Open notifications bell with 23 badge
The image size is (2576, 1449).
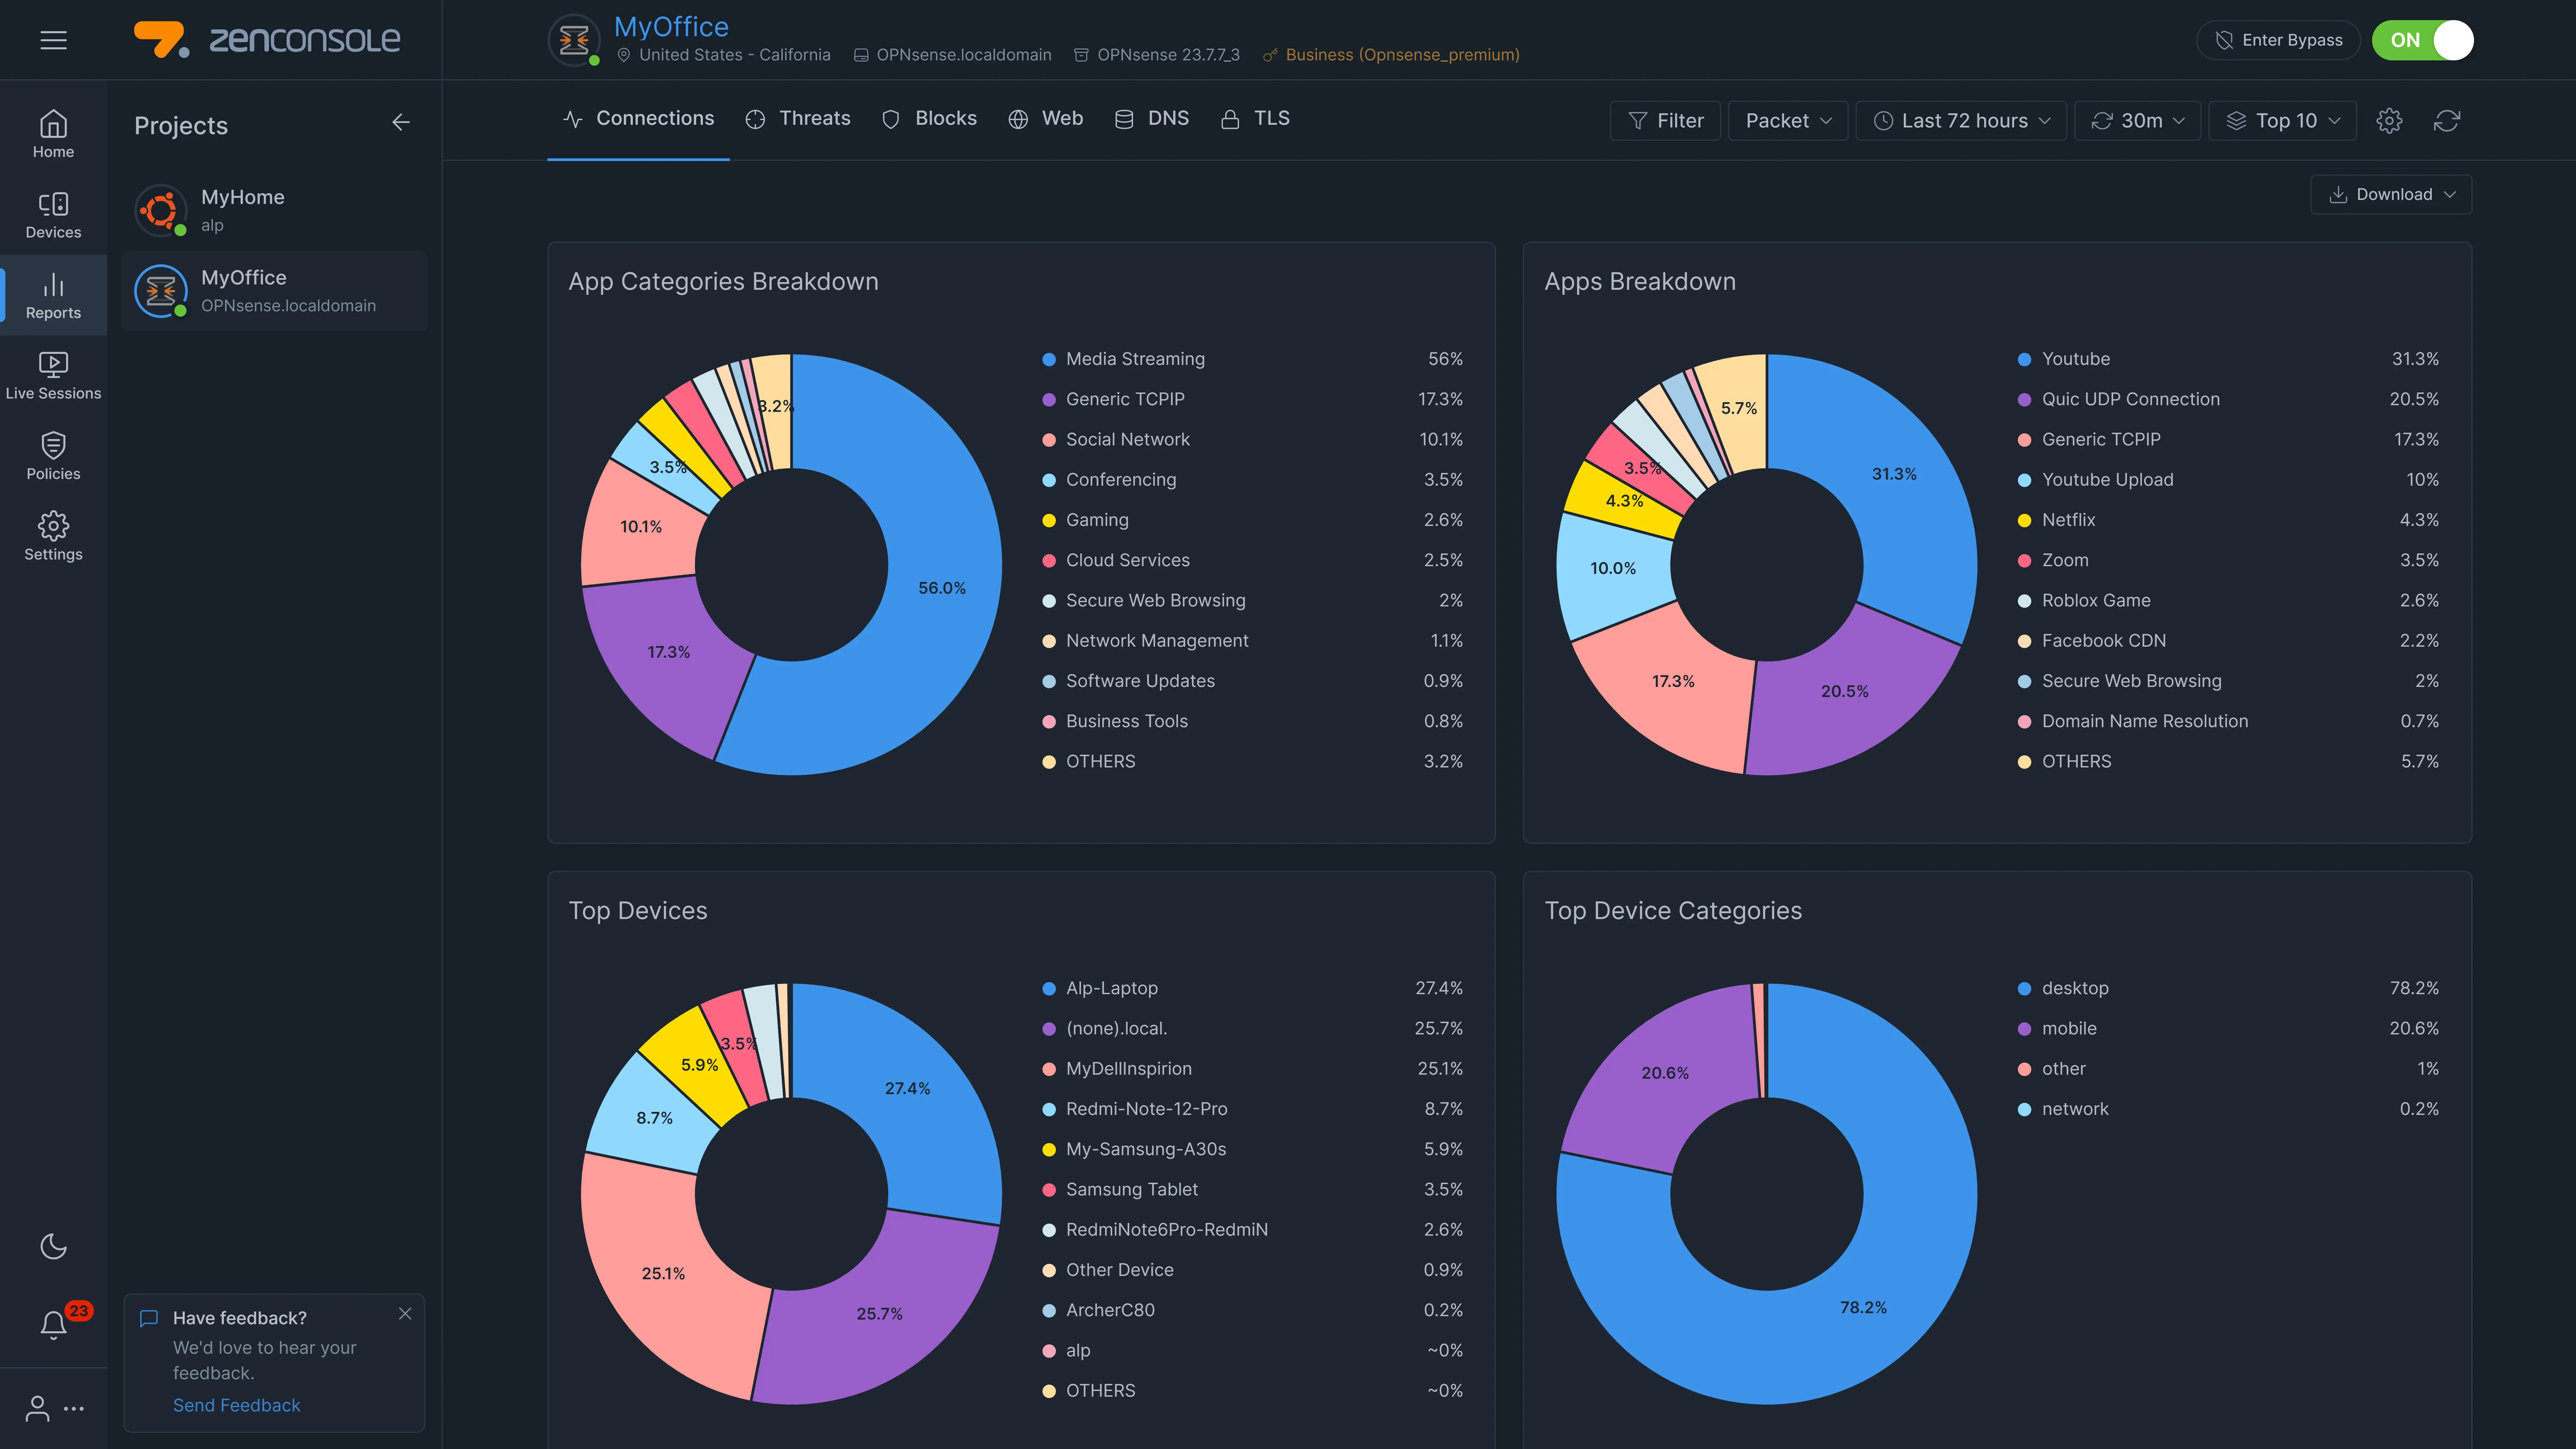click(x=53, y=1325)
